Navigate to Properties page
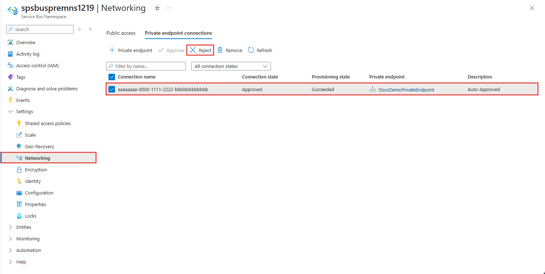 tap(35, 204)
